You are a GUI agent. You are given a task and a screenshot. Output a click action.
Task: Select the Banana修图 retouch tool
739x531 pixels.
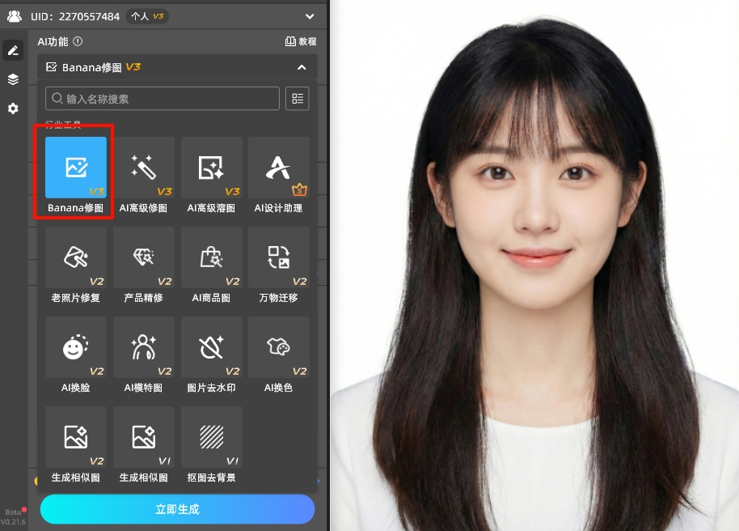[74, 168]
